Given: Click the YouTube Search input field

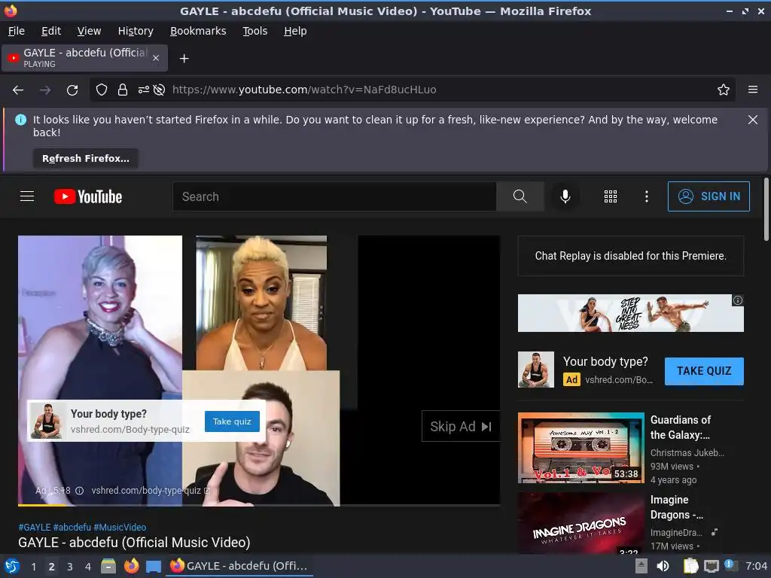Looking at the screenshot, I should click(334, 196).
